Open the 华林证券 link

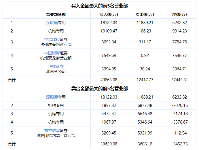pyautogui.click(x=56, y=66)
